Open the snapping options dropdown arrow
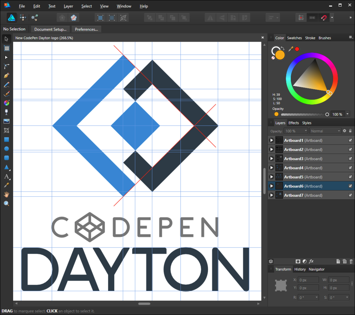The height and width of the screenshot is (315, 355). click(332, 17)
